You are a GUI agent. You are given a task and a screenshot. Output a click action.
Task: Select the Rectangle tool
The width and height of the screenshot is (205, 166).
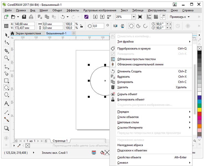(x=6, y=81)
